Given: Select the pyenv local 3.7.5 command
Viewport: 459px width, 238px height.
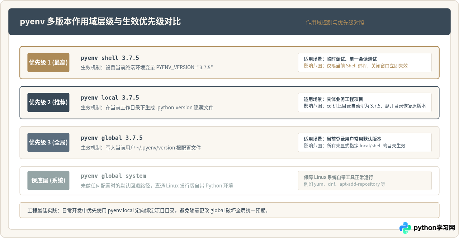Looking at the screenshot, I should pos(110,98).
